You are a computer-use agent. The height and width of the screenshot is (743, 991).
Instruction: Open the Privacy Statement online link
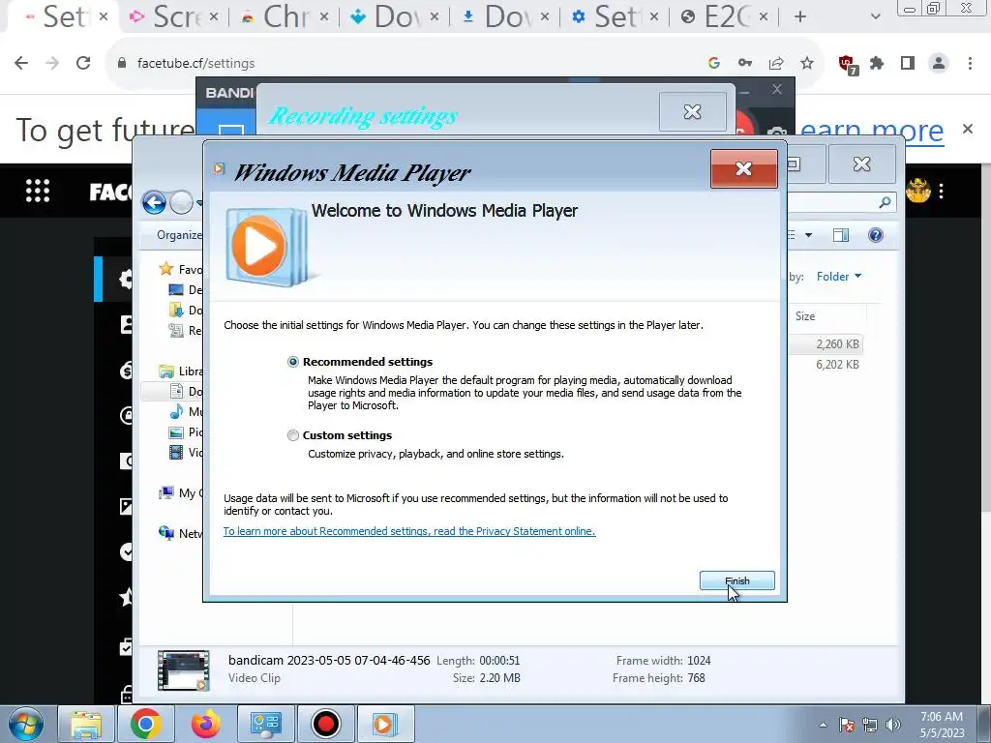pos(409,531)
